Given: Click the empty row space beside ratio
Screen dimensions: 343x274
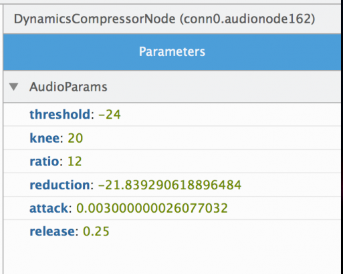Looking at the screenshot, I should [x=212, y=161].
